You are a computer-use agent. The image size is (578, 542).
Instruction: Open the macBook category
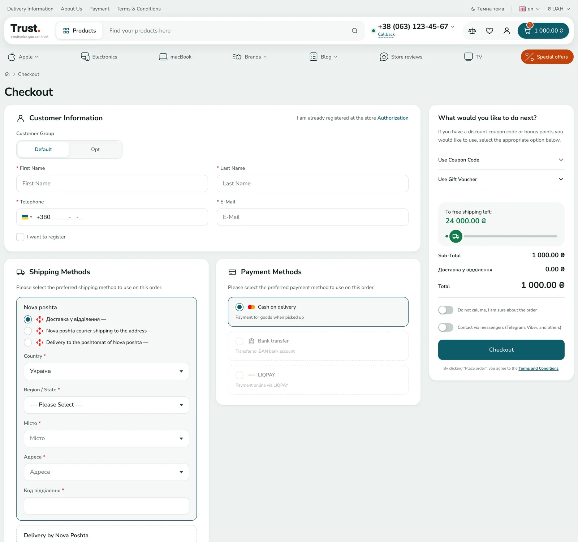pyautogui.click(x=175, y=57)
